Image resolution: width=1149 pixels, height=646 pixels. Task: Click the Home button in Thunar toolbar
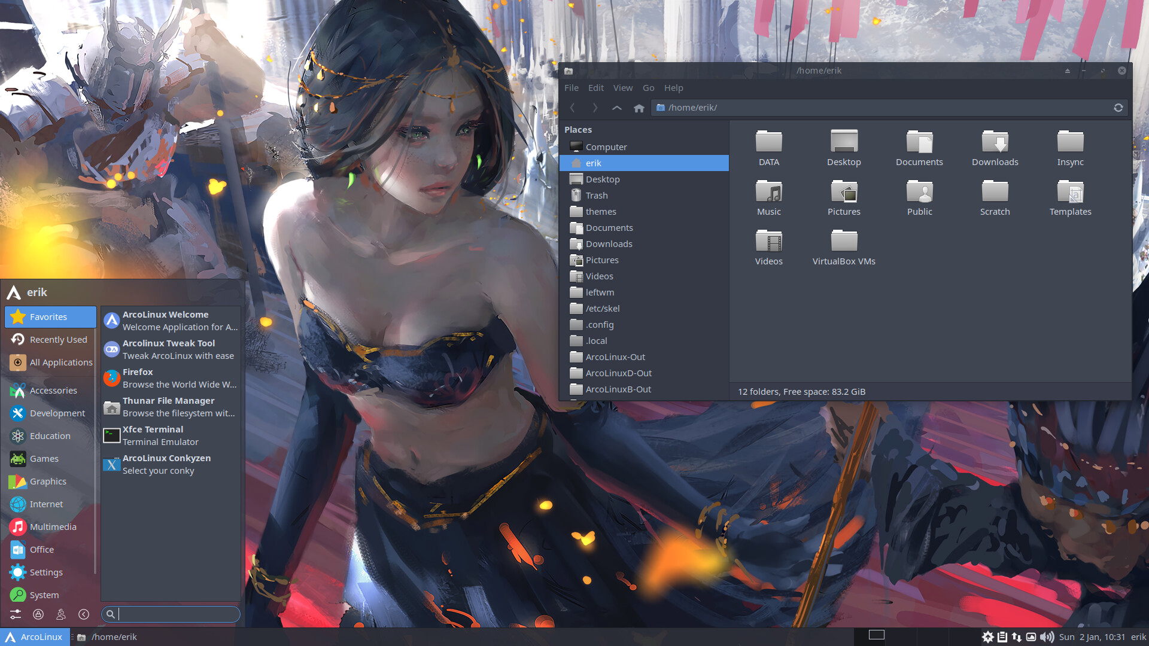point(639,108)
